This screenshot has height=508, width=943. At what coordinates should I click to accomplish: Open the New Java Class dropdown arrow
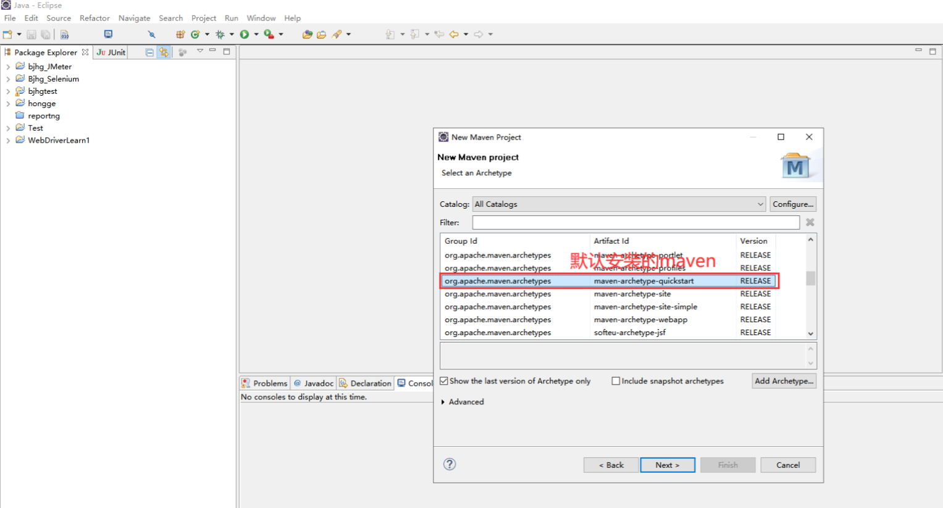click(x=207, y=35)
